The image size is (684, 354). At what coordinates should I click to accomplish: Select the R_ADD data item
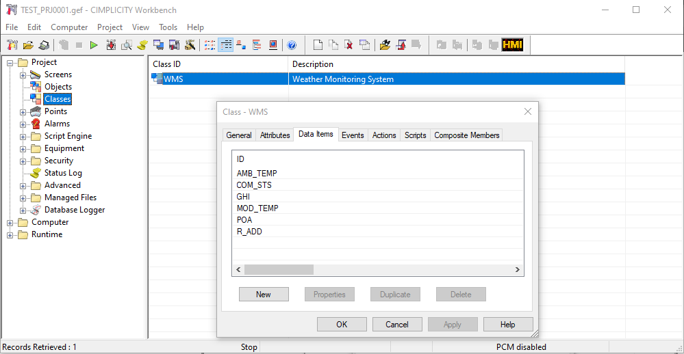click(x=249, y=232)
